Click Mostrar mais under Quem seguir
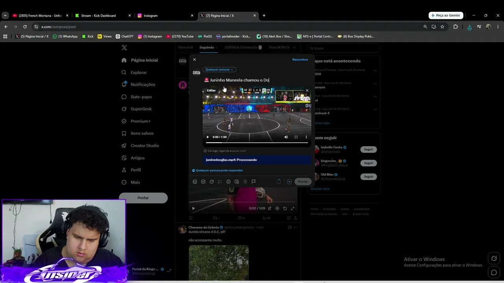Image resolution: width=504 pixels, height=283 pixels. [x=320, y=189]
